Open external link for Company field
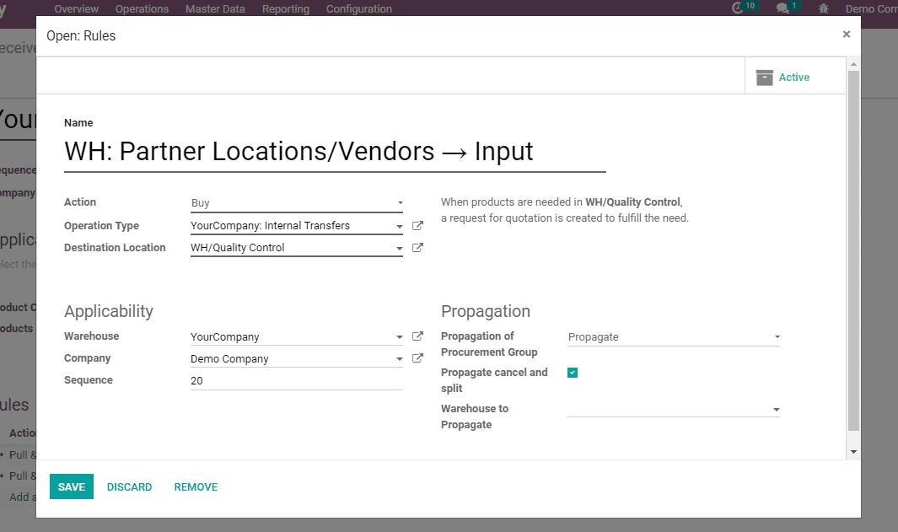 point(417,358)
